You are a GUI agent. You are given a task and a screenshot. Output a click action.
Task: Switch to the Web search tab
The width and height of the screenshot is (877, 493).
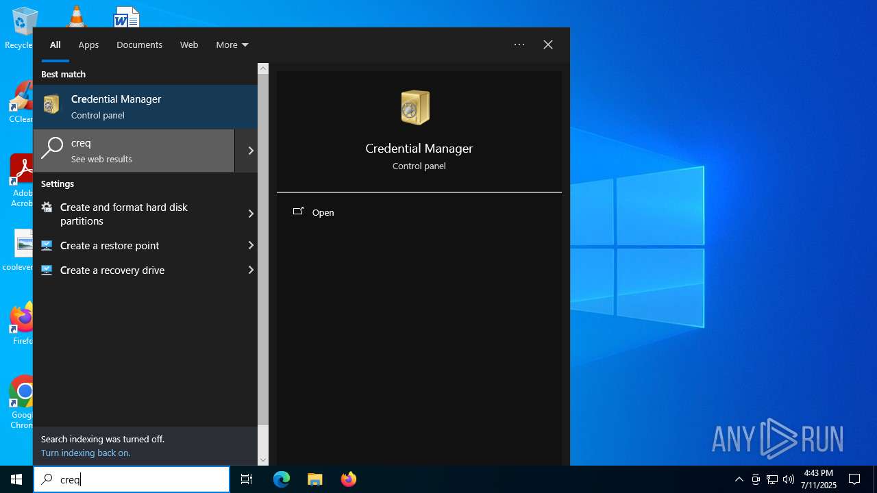189,45
